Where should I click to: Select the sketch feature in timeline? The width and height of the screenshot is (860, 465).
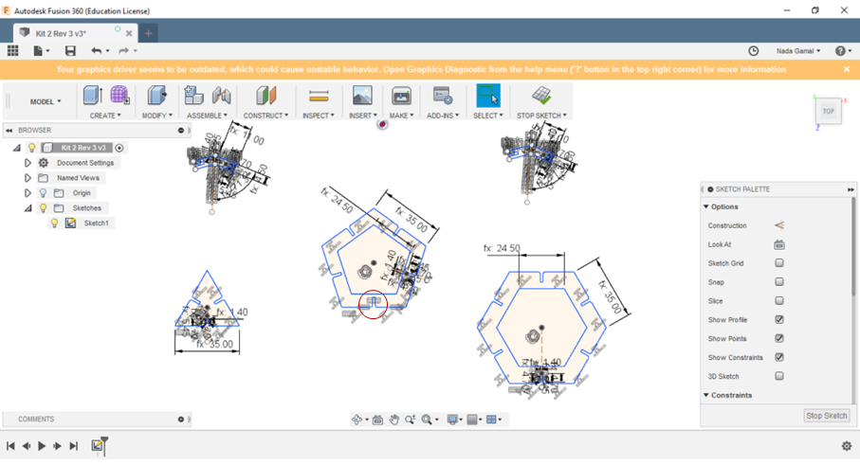pos(97,445)
